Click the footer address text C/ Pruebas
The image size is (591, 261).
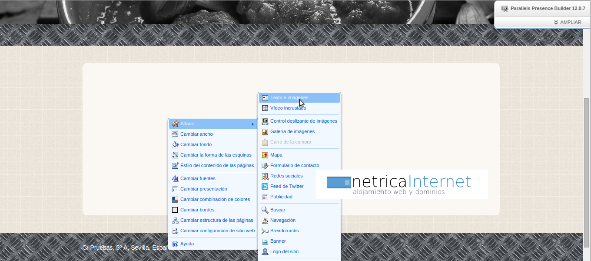pos(125,248)
